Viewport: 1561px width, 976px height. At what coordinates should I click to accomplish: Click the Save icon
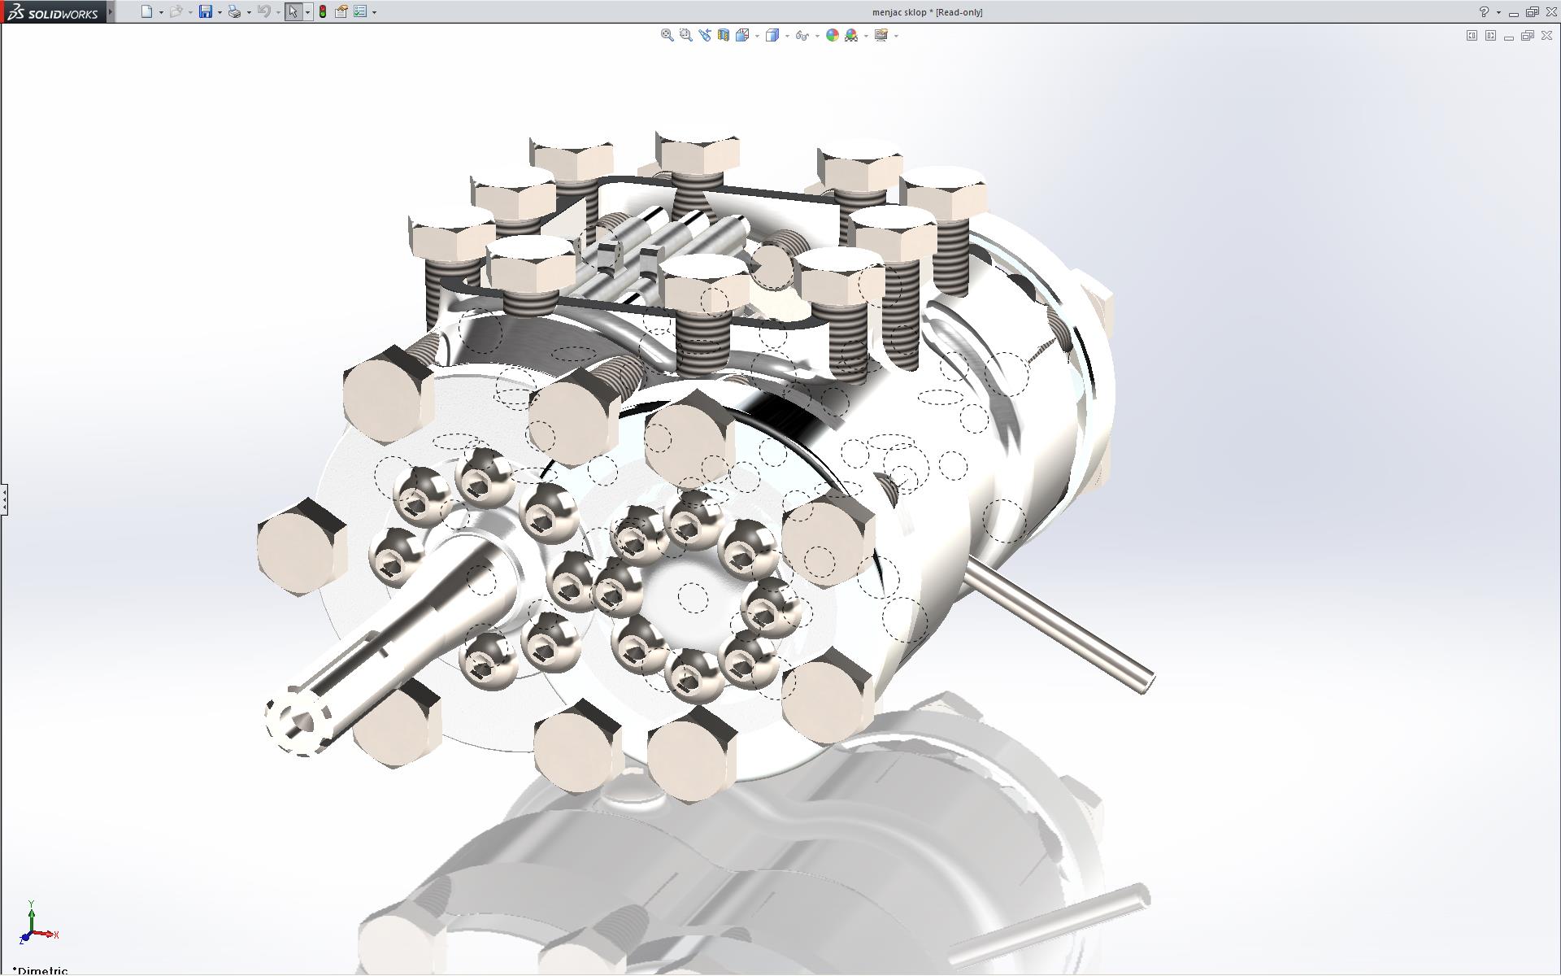click(206, 11)
